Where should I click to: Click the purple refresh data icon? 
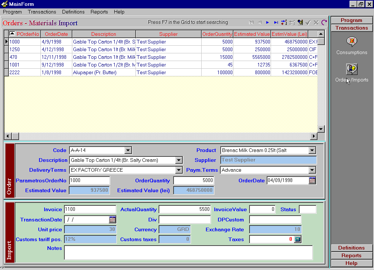click(324, 23)
